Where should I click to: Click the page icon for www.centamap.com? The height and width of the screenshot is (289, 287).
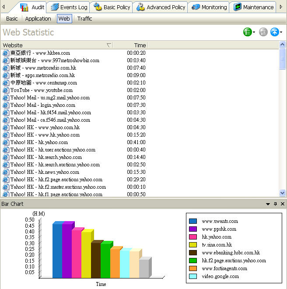click(x=6, y=83)
